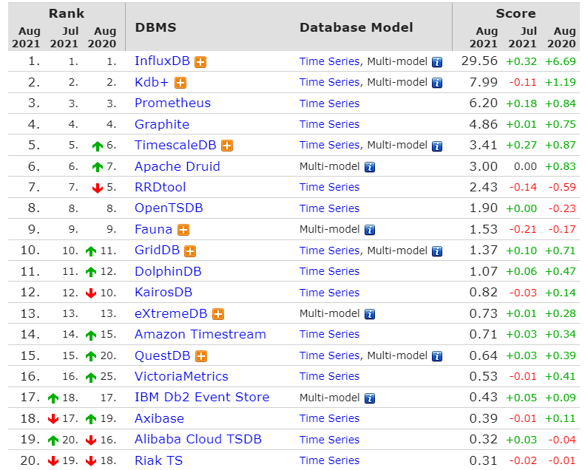Click the orange plus icon next to Kdb+
Image resolution: width=585 pixels, height=470 pixels.
(180, 83)
